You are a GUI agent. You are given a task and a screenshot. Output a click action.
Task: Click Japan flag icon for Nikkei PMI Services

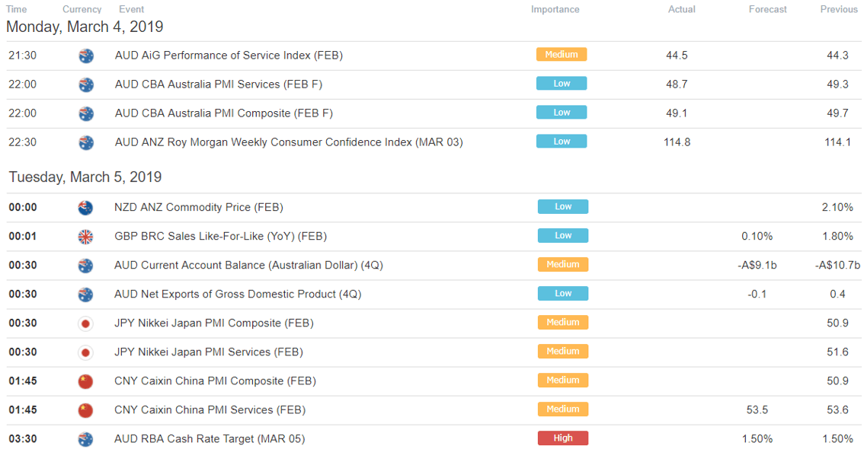coord(85,352)
